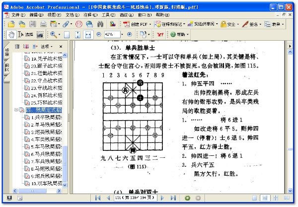298x207 pixels.
Task: Open bookmark 10.双车残局招
Action: point(46,184)
